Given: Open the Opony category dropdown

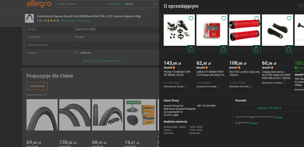Looking at the screenshot, I should (141, 4).
